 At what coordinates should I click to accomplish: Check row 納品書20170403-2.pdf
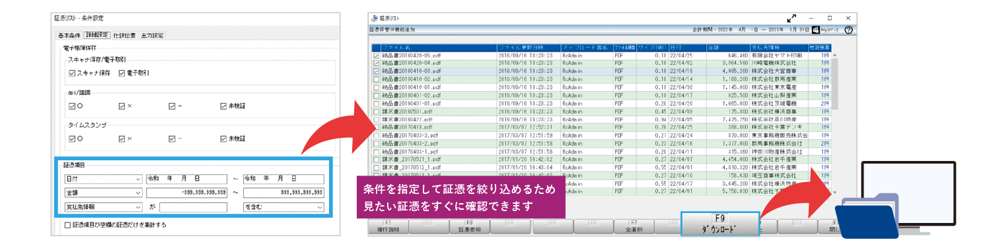pos(377,143)
